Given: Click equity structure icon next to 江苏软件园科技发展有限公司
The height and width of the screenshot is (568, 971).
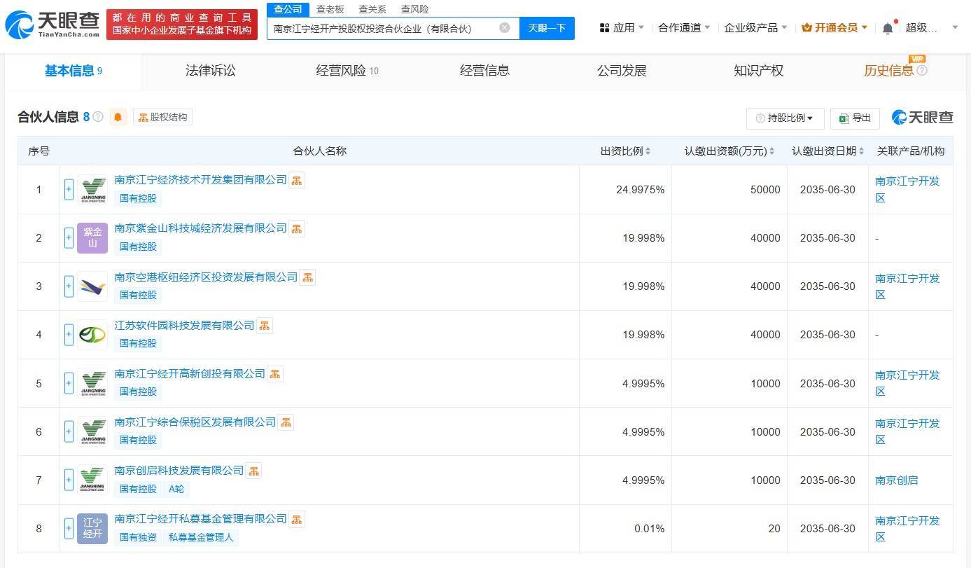Looking at the screenshot, I should (x=264, y=326).
